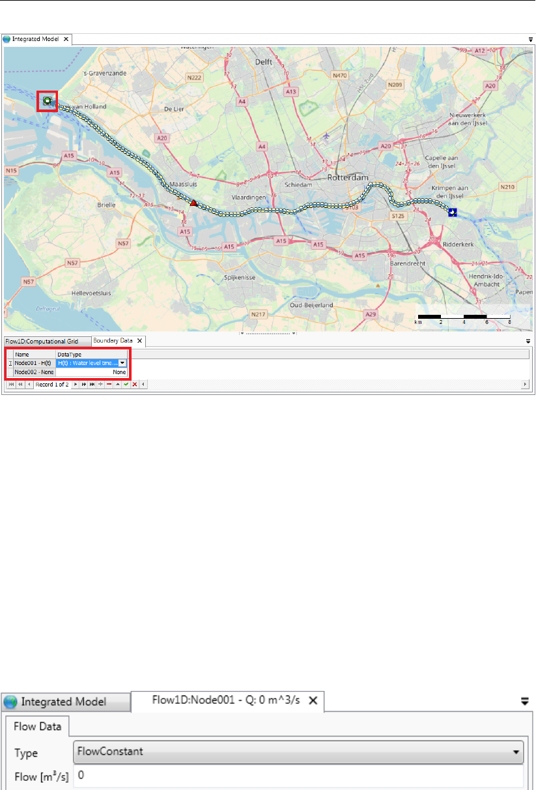Go to next record in navigator

pyautogui.click(x=76, y=385)
